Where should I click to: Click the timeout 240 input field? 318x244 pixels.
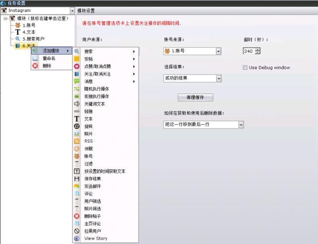(248, 51)
